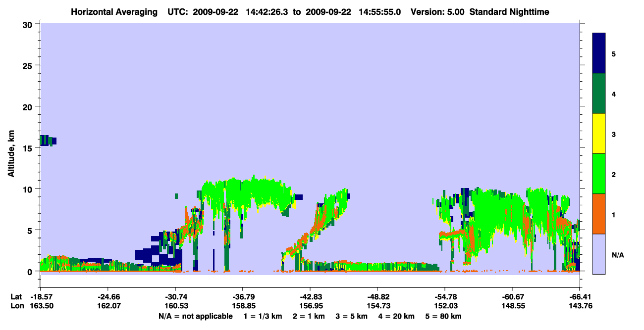
Task: Click the dark blue colorbar segment labeled 5
Action: [x=599, y=53]
